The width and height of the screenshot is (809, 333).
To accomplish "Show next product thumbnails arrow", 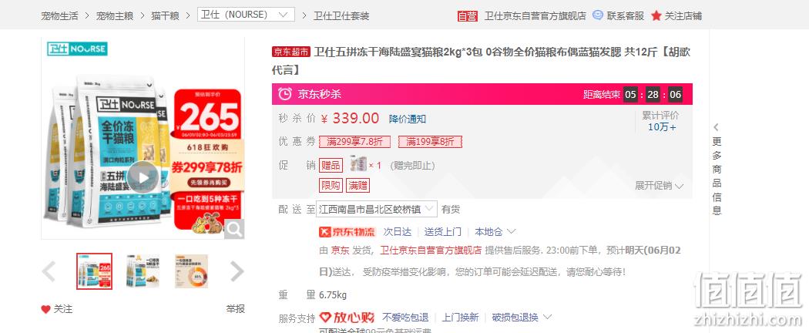I will 237,271.
